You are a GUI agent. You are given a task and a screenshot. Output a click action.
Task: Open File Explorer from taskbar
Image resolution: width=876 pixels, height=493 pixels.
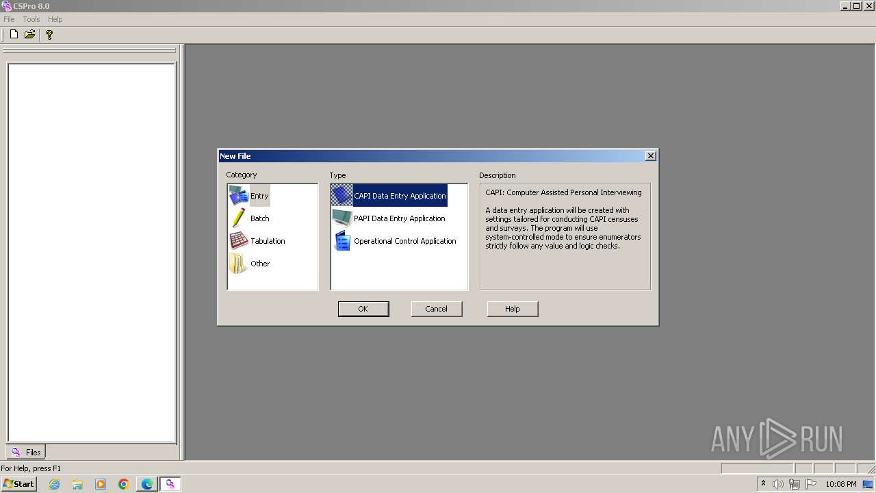[x=77, y=484]
